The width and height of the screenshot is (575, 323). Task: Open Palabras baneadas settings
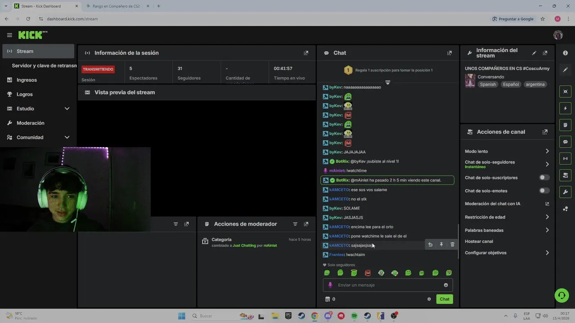pyautogui.click(x=507, y=230)
